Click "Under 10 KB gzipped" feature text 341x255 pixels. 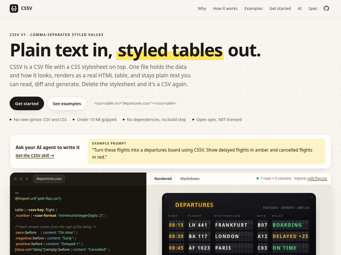(x=97, y=120)
